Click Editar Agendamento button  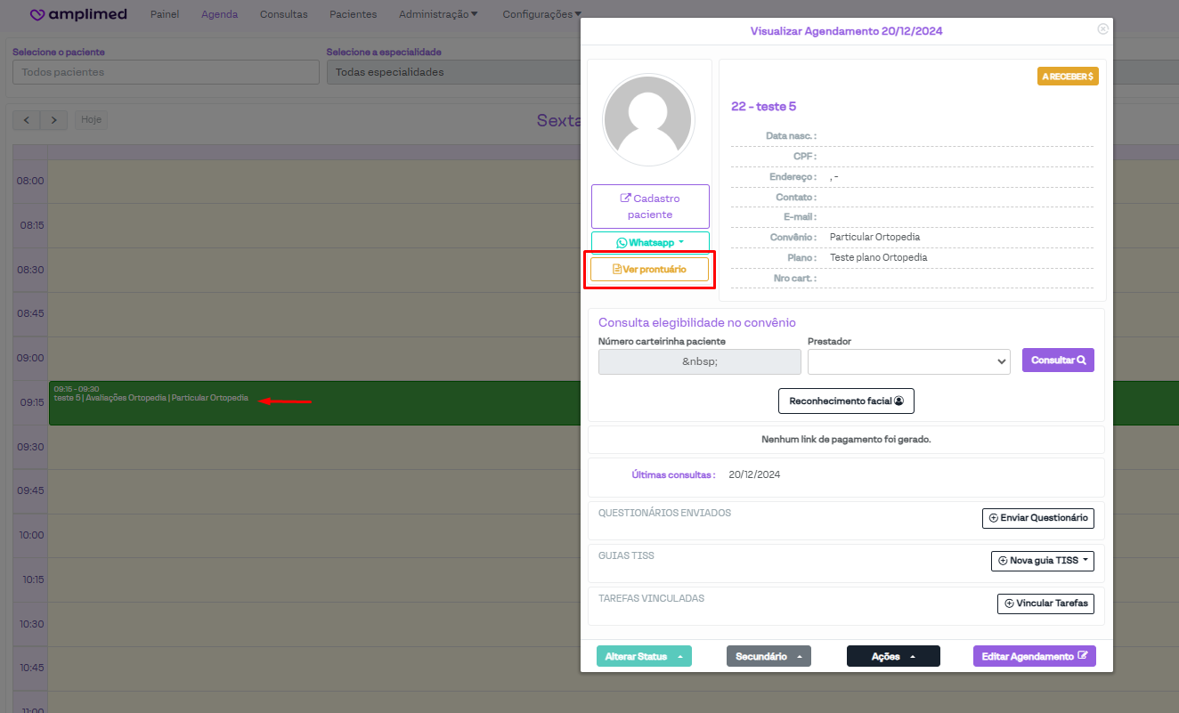1034,656
